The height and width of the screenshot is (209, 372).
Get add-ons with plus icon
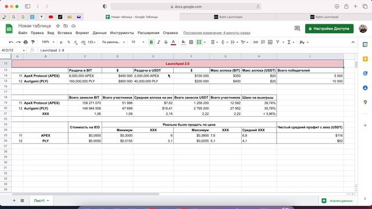coord(365,125)
